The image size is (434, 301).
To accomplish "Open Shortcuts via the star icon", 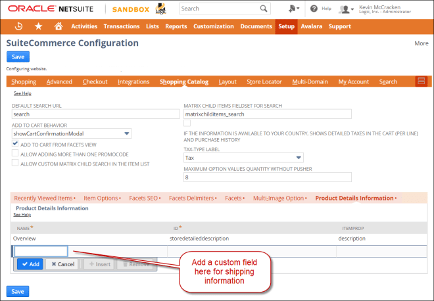I will [x=39, y=26].
